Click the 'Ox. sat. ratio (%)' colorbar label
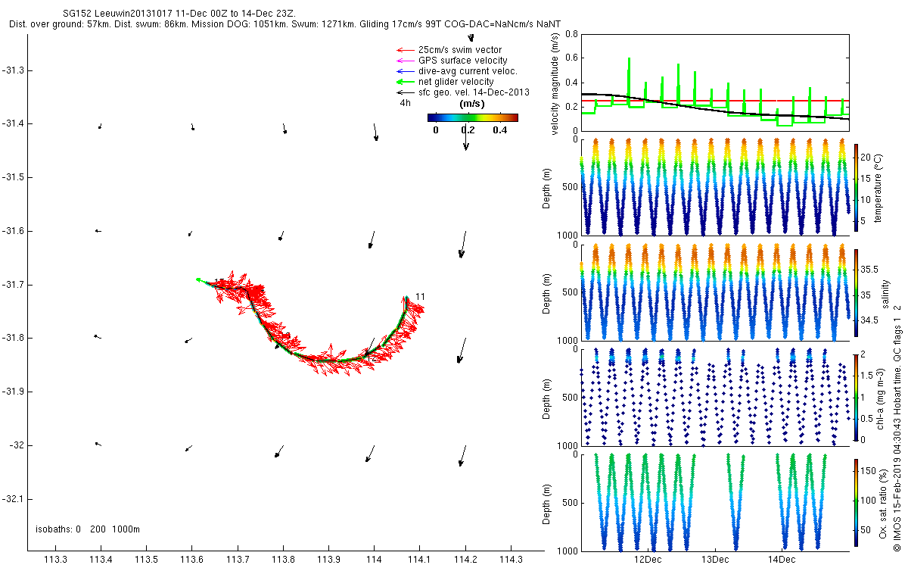 pyautogui.click(x=883, y=503)
